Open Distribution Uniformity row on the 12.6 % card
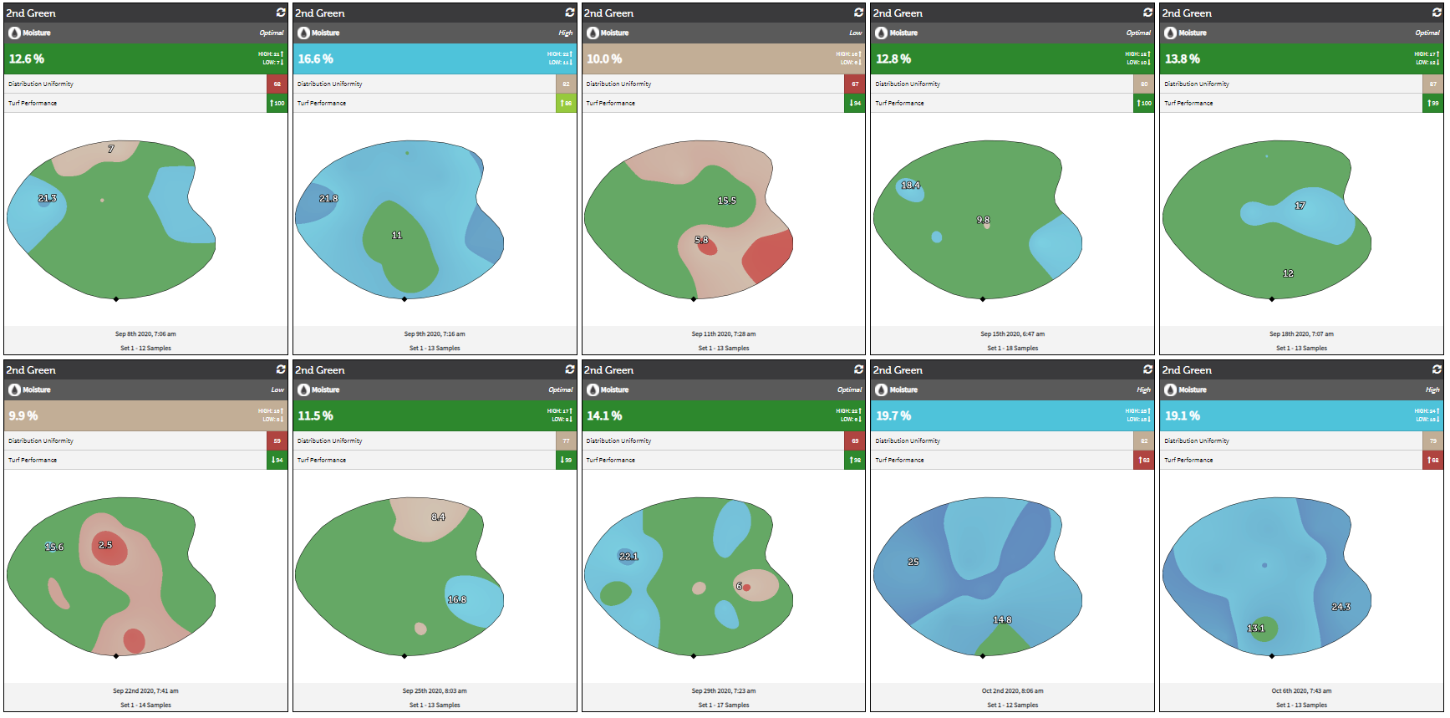 pyautogui.click(x=134, y=84)
